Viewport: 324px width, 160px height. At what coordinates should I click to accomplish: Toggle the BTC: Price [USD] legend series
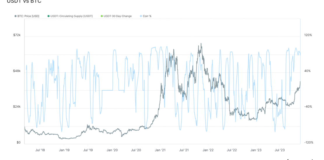point(28,16)
